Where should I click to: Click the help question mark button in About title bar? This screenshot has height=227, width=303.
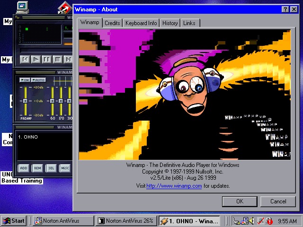285,9
